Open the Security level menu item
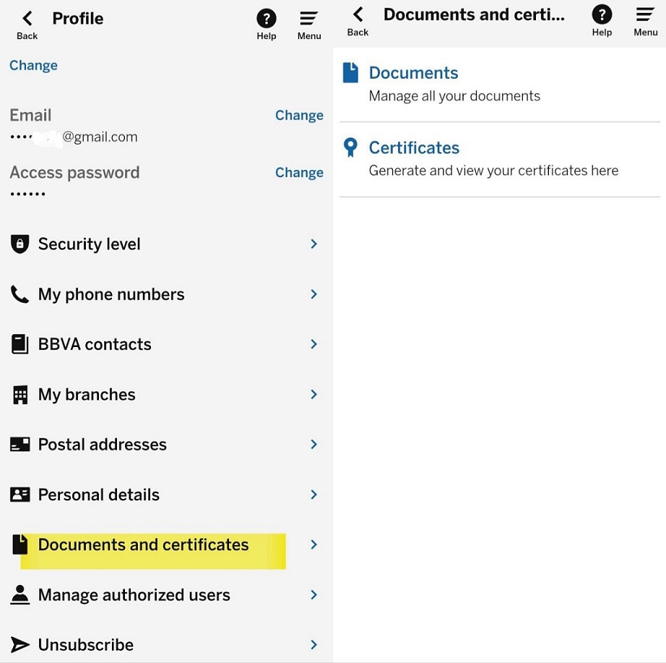The width and height of the screenshot is (666, 663). [x=165, y=244]
